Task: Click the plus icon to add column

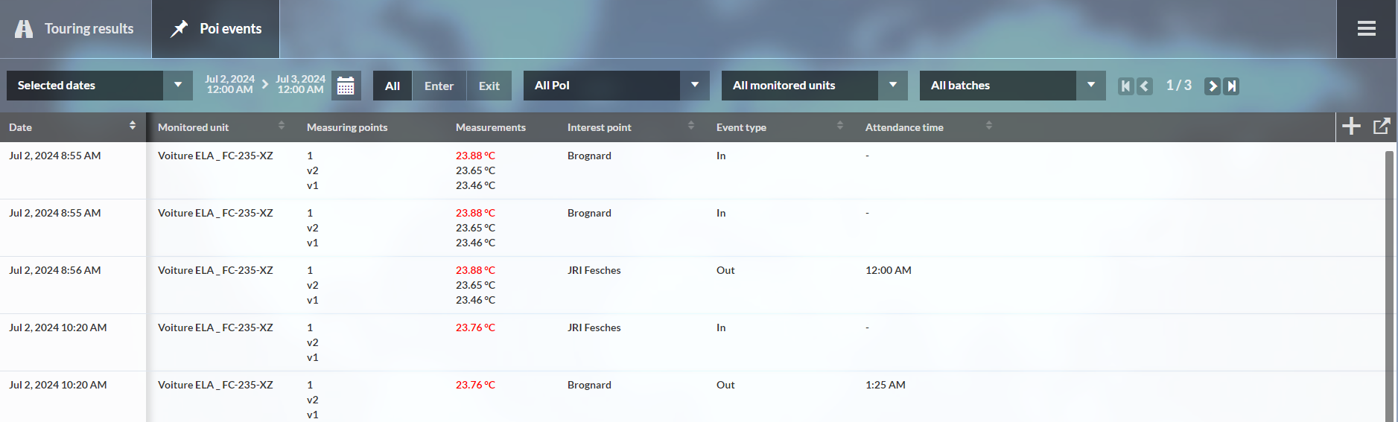Action: [1351, 127]
